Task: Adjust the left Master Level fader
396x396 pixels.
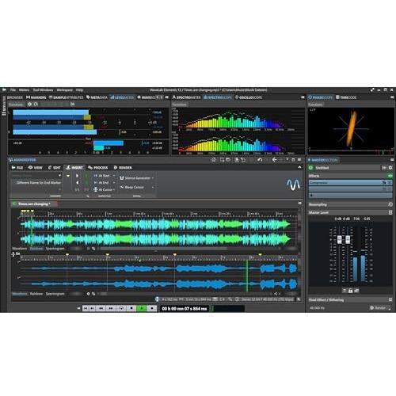Action: tap(340, 239)
